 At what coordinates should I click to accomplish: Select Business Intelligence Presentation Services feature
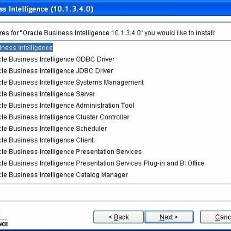click(71, 152)
